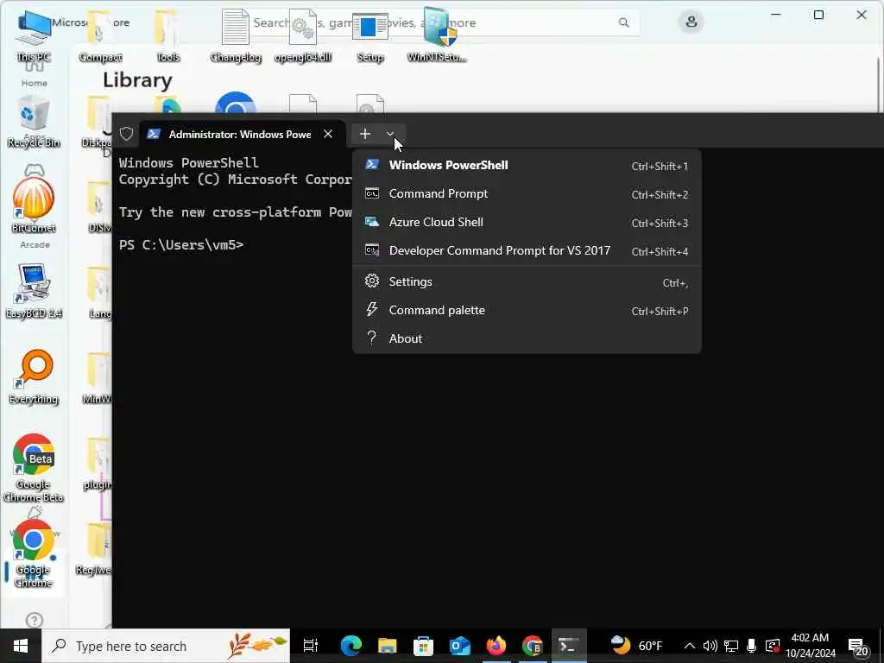Collapse the new tab dropdown chevron
Viewport: 884px width, 663px height.
[390, 134]
